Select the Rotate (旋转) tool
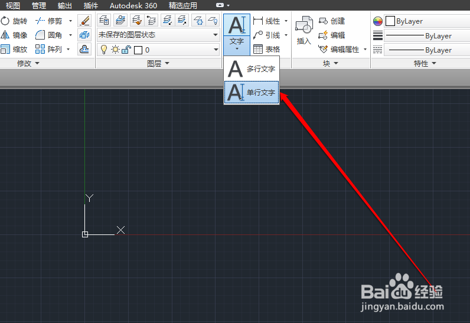470x323 pixels. click(x=14, y=21)
